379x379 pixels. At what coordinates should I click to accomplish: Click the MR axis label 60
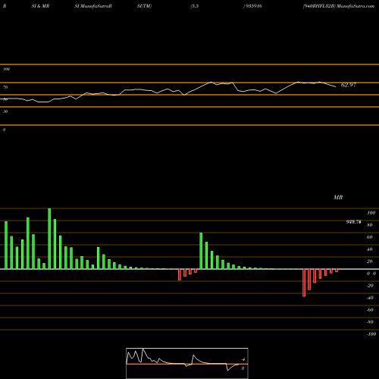369,237
